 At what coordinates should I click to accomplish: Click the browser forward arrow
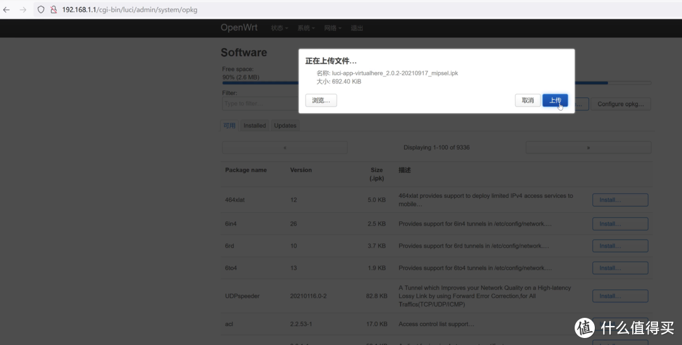[x=23, y=9]
